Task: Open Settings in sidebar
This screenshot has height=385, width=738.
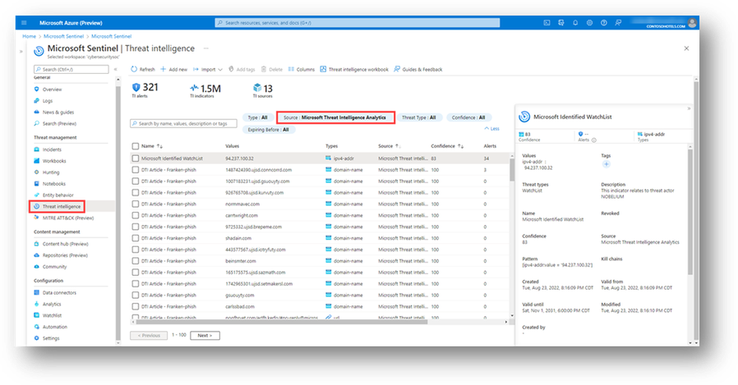Action: point(51,338)
